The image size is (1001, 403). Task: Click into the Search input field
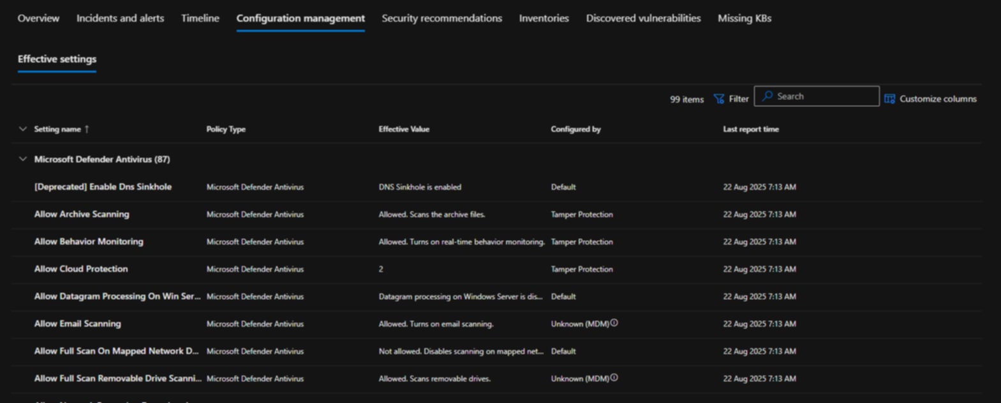(824, 96)
